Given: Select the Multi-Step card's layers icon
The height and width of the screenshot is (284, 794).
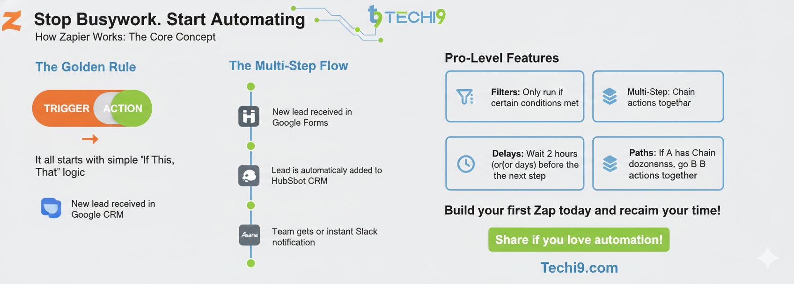Looking at the screenshot, I should pyautogui.click(x=610, y=96).
